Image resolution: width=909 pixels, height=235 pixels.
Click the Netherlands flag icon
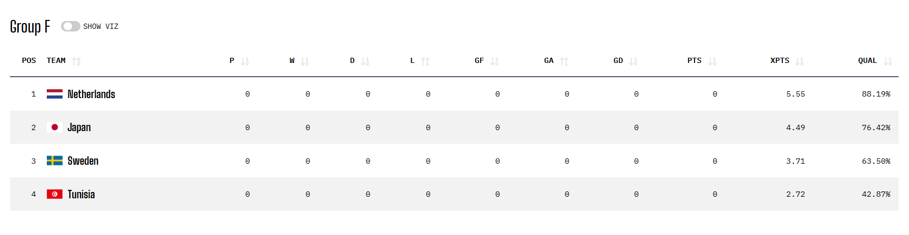point(55,94)
